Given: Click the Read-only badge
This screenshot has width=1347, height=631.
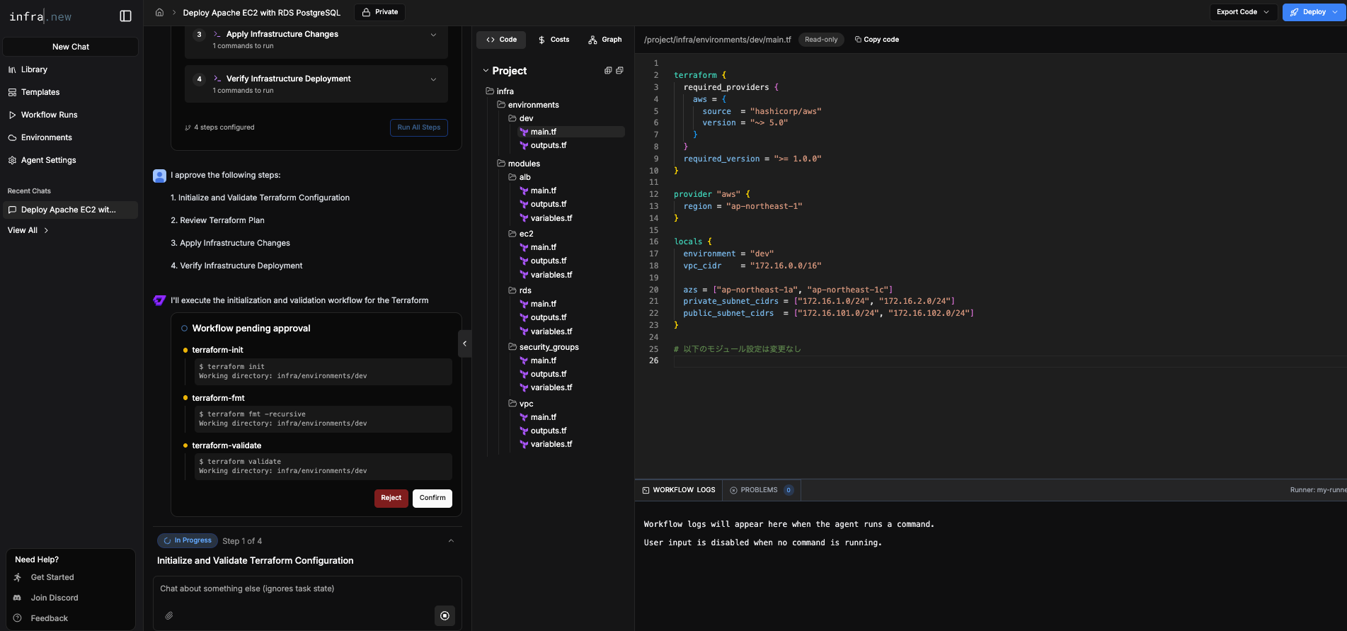Looking at the screenshot, I should [x=821, y=40].
